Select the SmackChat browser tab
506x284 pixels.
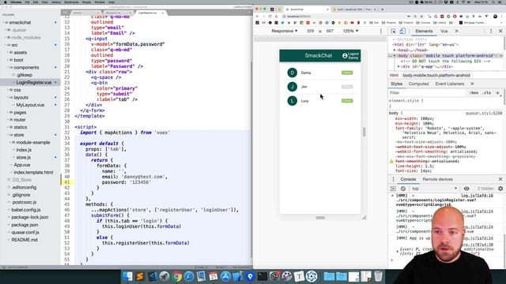tap(307, 9)
